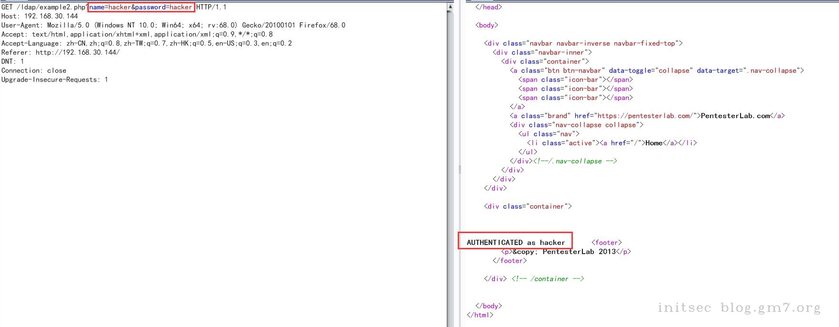Click the data-target=".nav-collapse" attribute

747,71
